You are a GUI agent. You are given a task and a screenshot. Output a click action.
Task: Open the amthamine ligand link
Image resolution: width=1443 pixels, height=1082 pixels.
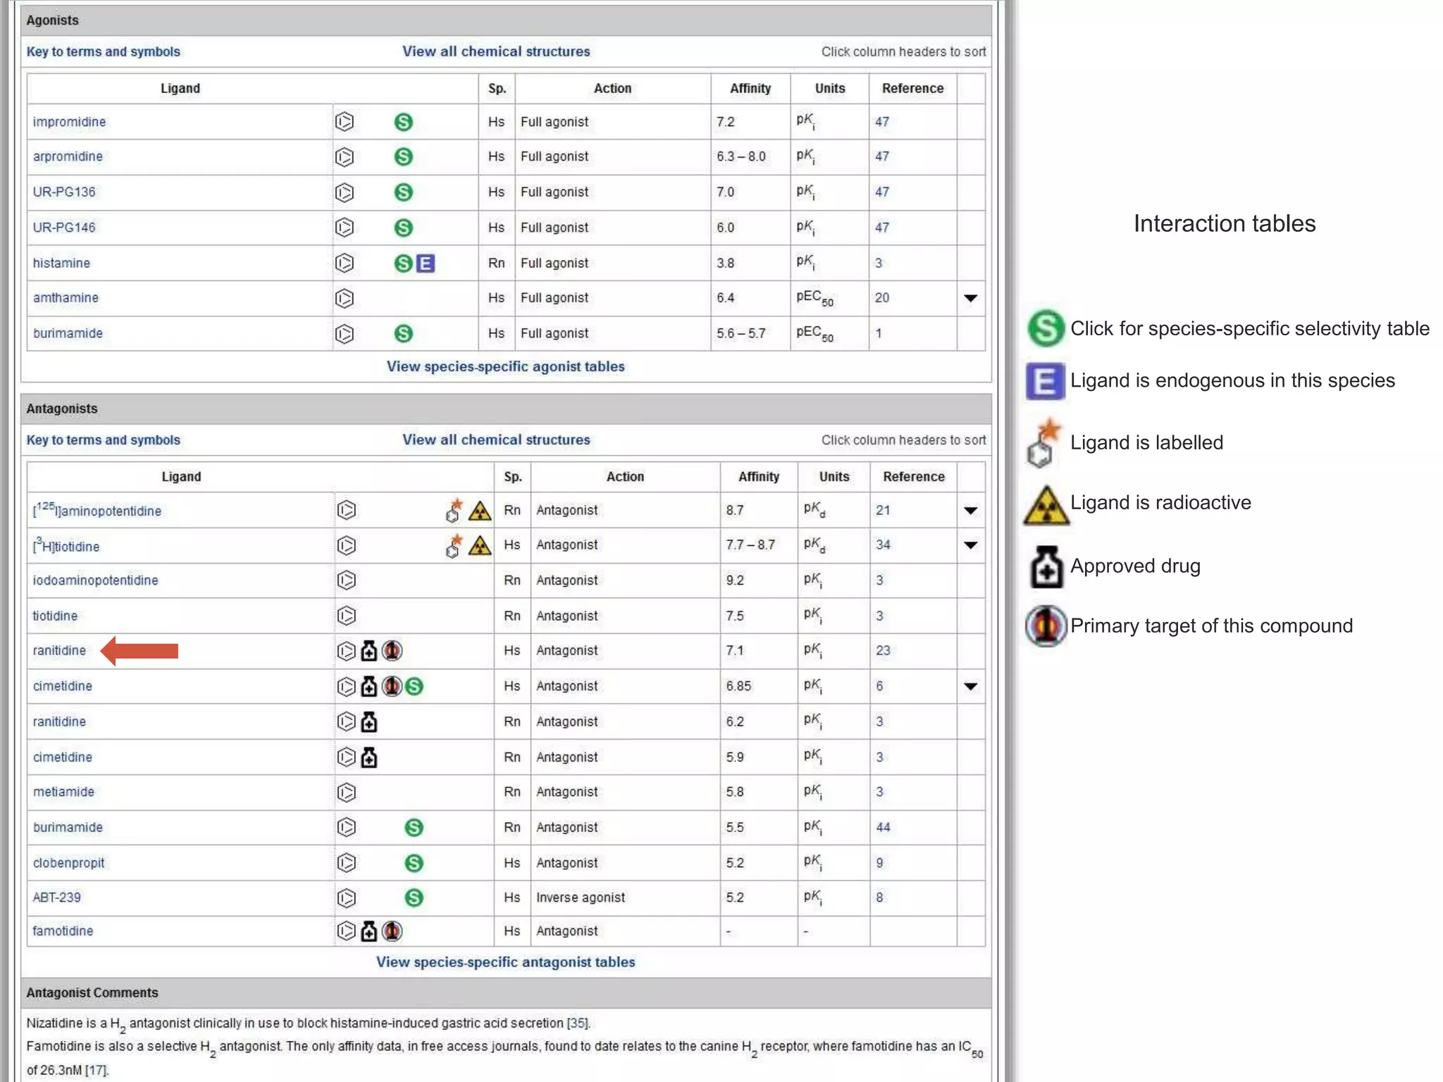click(x=66, y=298)
